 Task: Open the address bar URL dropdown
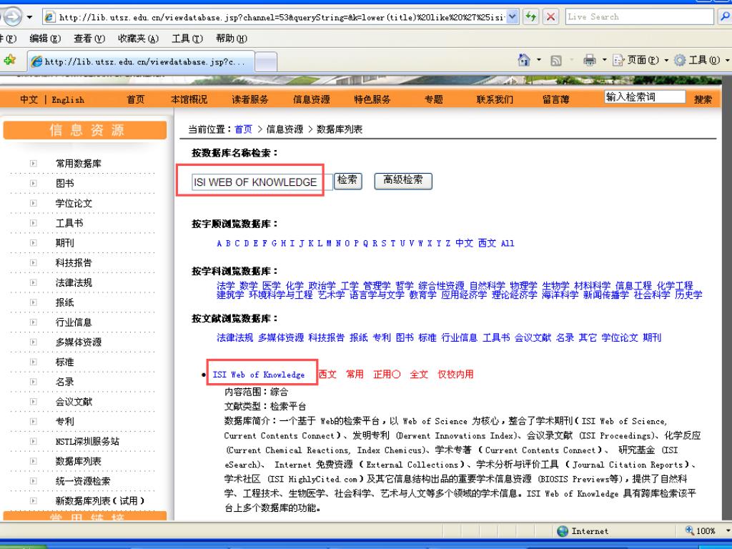[512, 17]
